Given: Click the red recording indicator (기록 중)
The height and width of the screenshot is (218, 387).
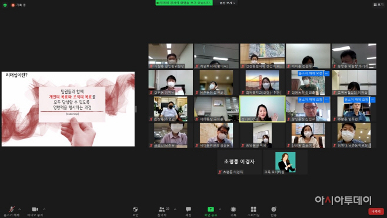Looking at the screenshot, I should (x=18, y=5).
